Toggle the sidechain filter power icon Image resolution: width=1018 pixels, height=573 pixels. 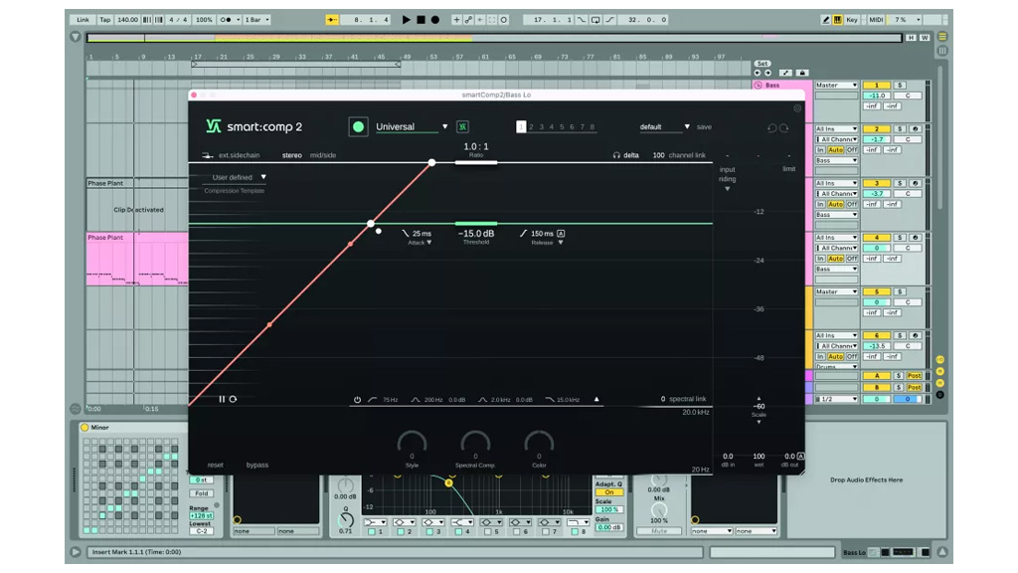[x=357, y=400]
